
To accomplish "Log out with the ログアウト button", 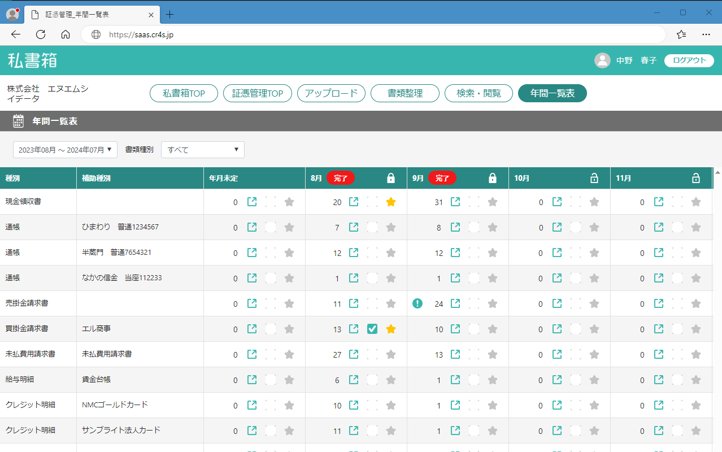I will pos(689,60).
